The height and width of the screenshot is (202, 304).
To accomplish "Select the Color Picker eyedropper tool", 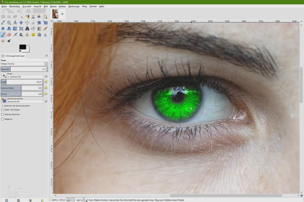I will coord(3,23).
